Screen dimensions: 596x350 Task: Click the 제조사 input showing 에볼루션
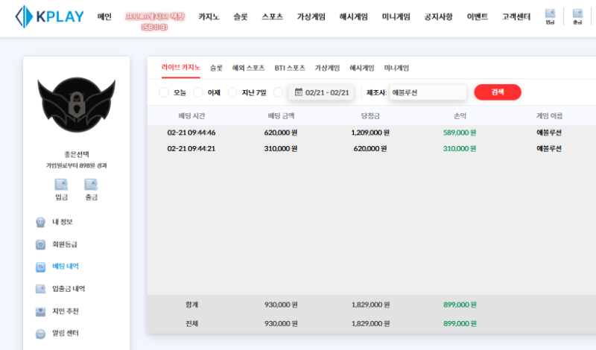[428, 92]
